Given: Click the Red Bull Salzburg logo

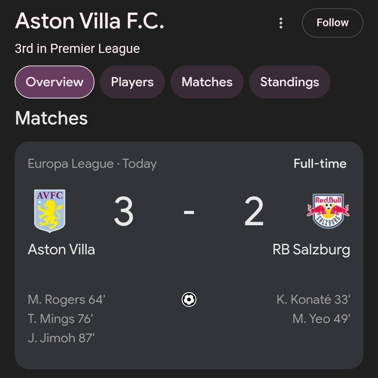Looking at the screenshot, I should click(328, 211).
